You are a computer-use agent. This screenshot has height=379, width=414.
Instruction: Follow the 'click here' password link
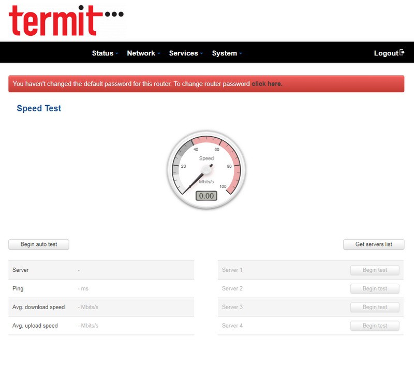pos(267,84)
